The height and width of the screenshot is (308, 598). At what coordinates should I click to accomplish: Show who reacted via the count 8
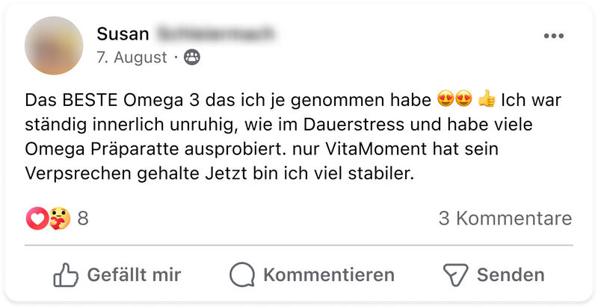83,219
